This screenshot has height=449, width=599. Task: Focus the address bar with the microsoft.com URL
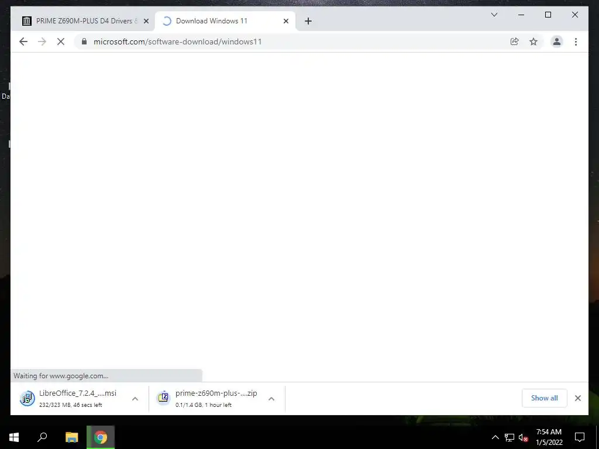294,42
